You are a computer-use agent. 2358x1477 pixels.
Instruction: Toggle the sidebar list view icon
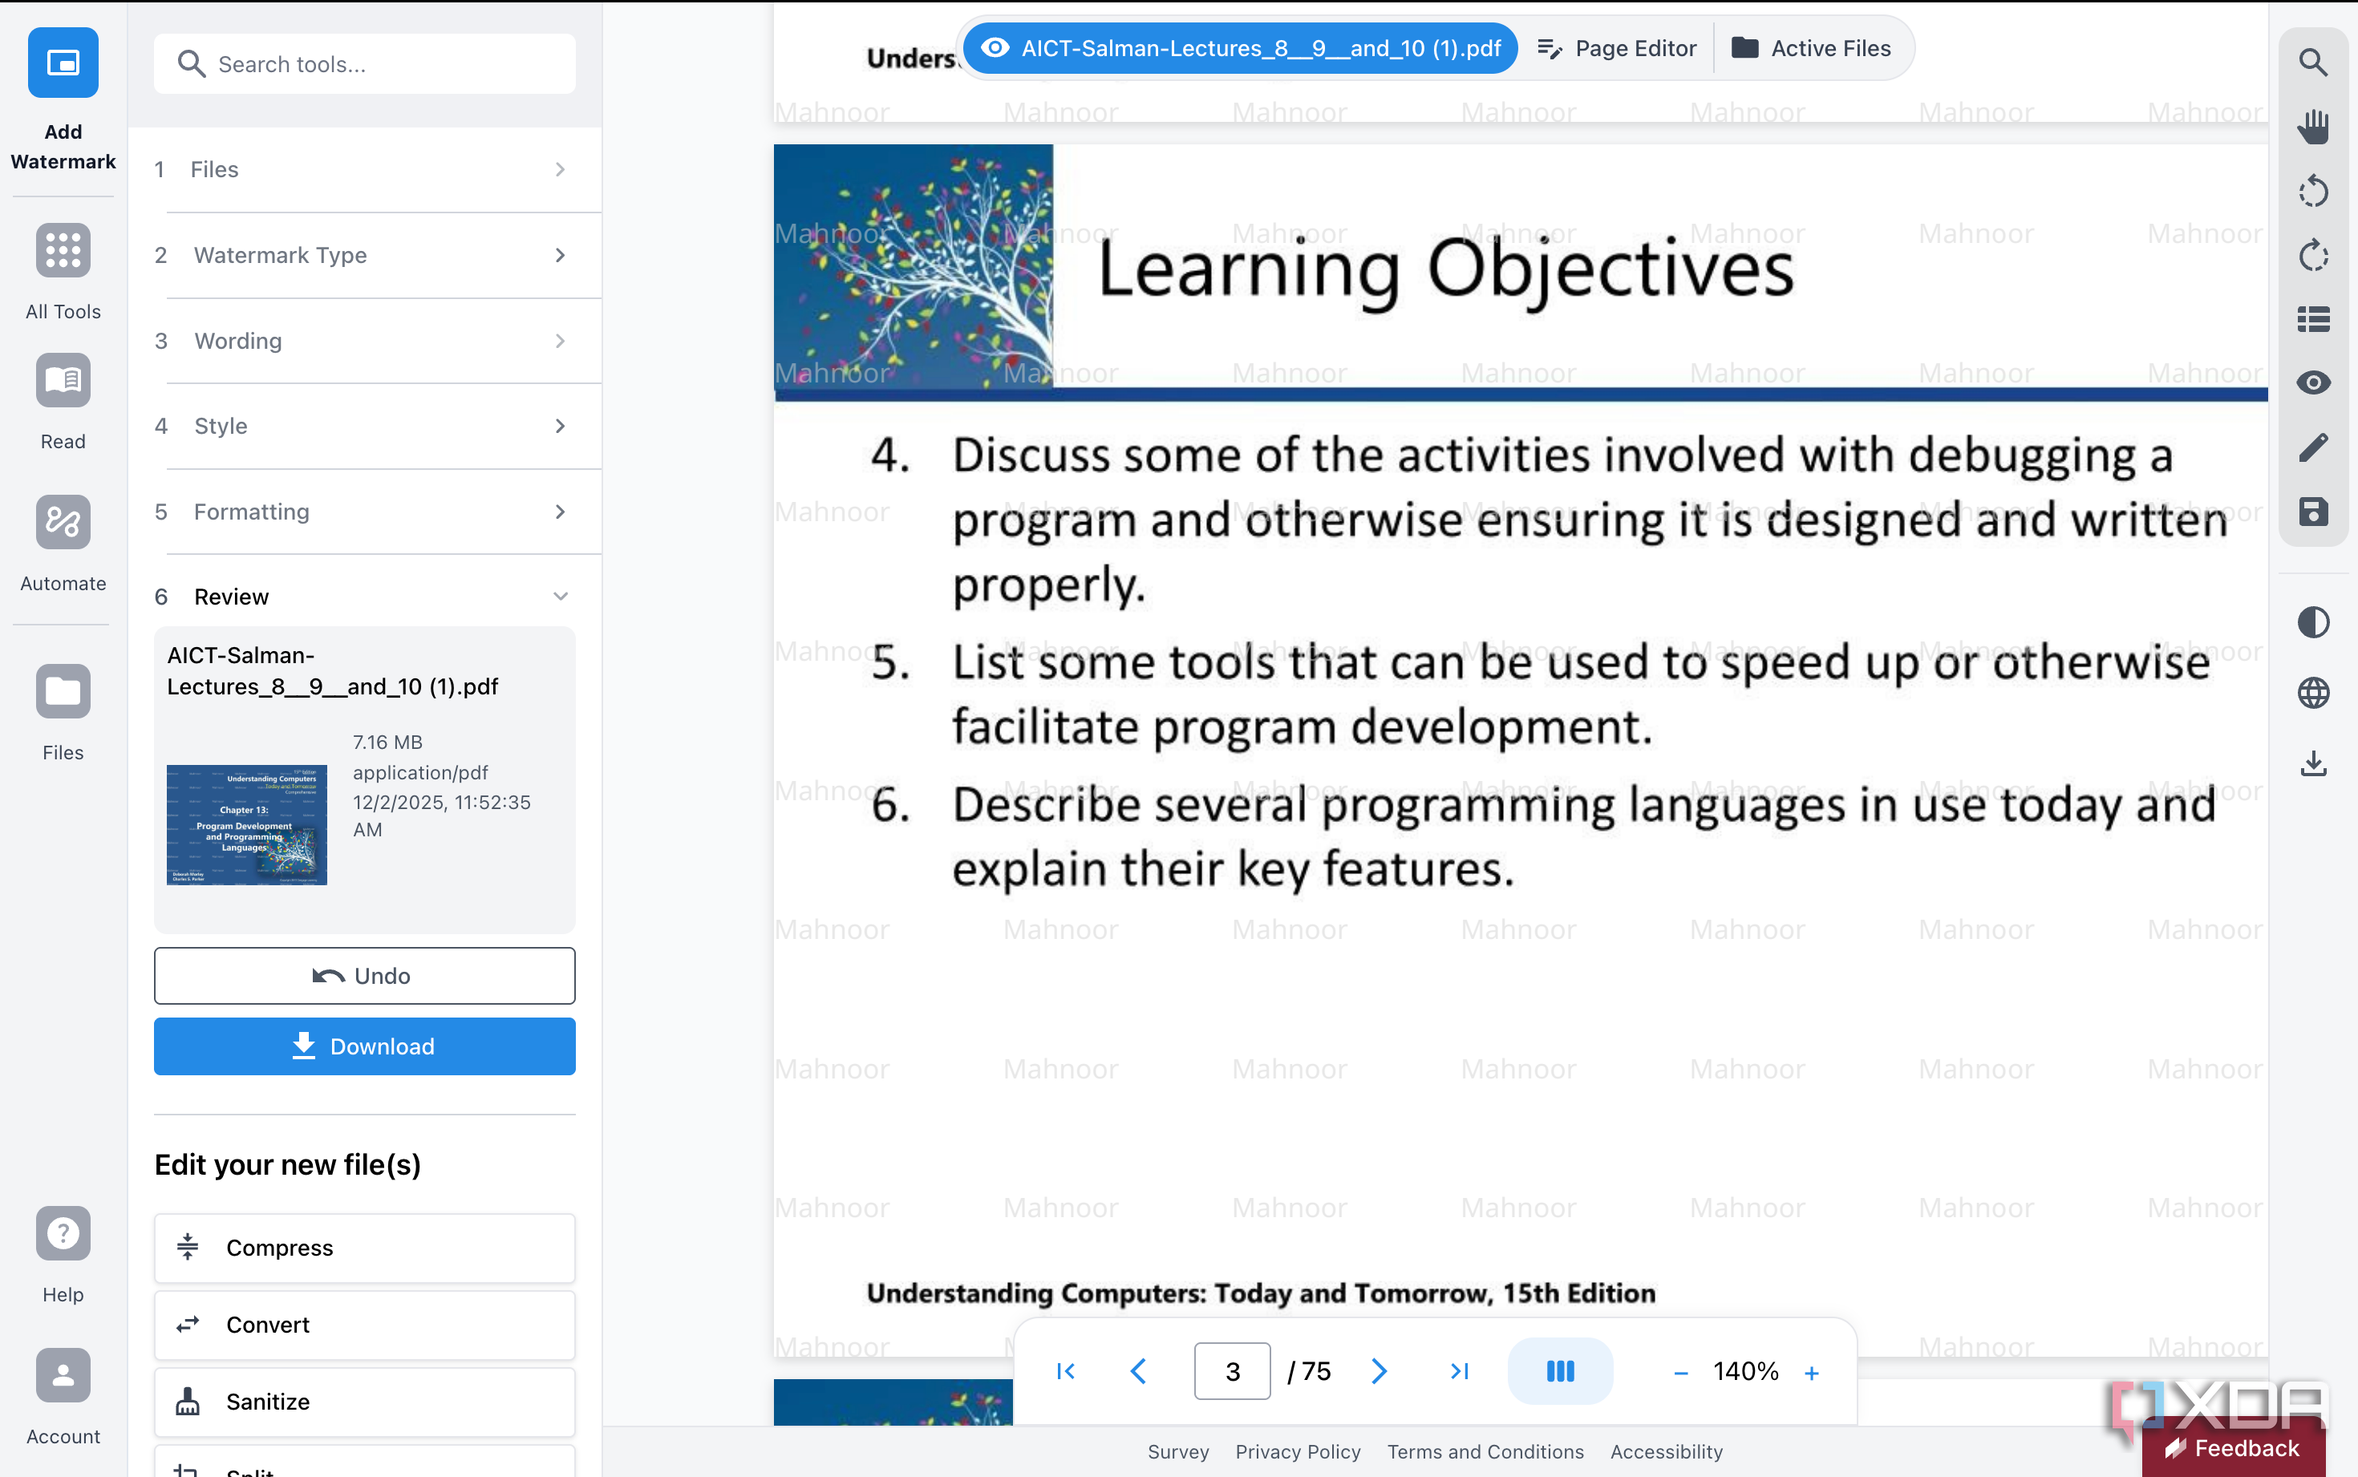[2312, 319]
